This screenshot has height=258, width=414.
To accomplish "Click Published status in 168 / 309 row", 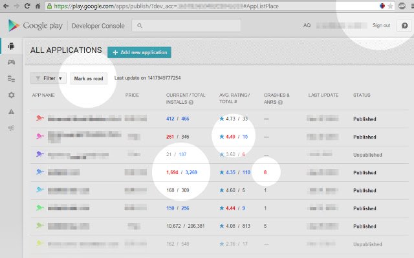I will [x=365, y=191].
